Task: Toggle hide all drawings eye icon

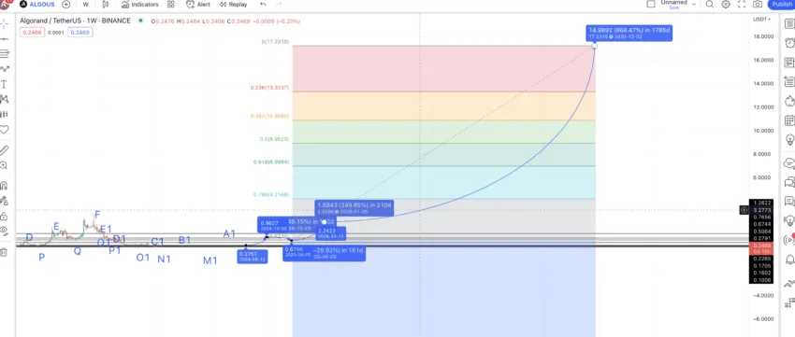Action: tap(5, 232)
